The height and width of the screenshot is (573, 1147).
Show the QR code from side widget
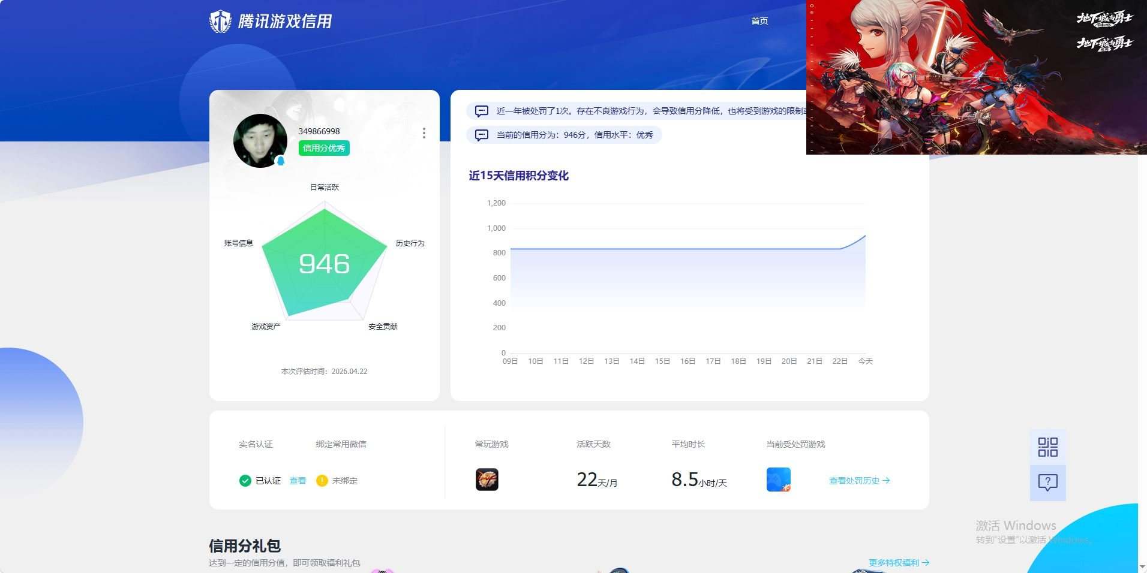1048,447
